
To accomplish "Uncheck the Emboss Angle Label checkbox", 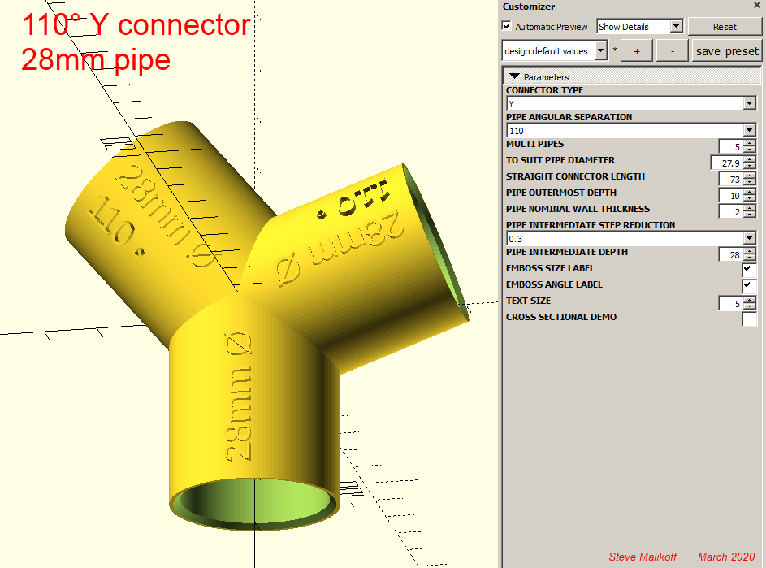I will point(749,286).
